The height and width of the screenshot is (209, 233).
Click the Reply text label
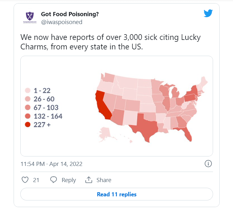(x=69, y=180)
